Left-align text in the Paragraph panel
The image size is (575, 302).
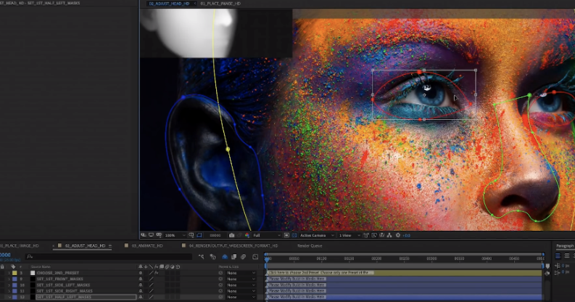click(x=558, y=256)
